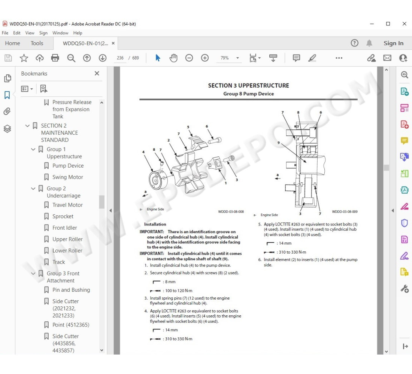
Task: Click the Zoom In plus icon
Action: (205, 58)
